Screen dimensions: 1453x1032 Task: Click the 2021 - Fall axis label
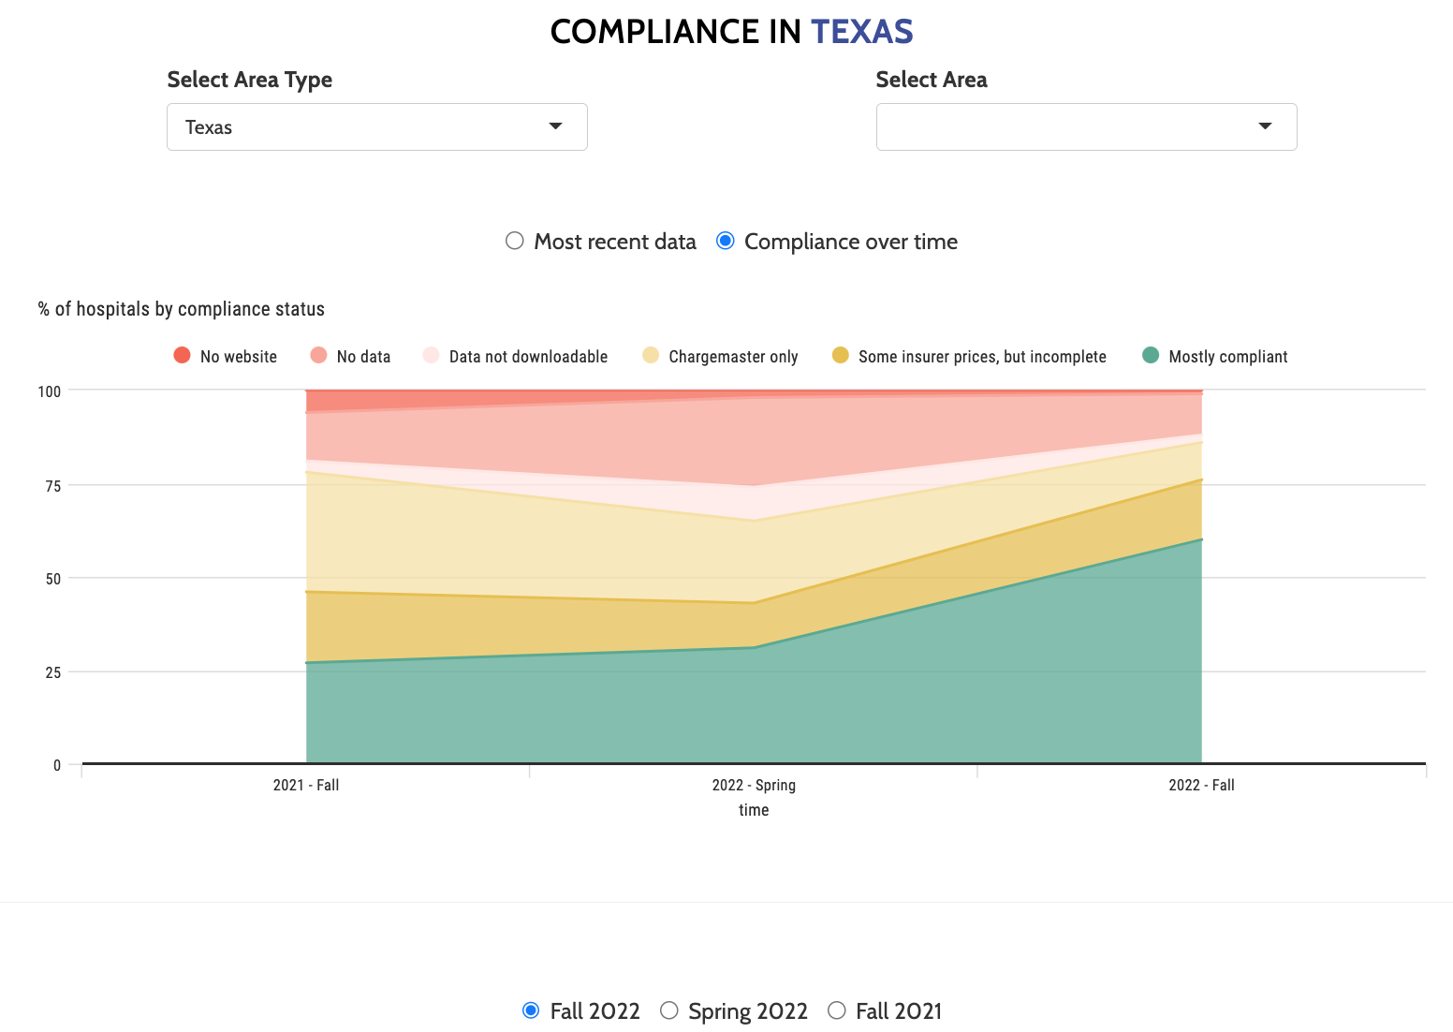point(306,785)
